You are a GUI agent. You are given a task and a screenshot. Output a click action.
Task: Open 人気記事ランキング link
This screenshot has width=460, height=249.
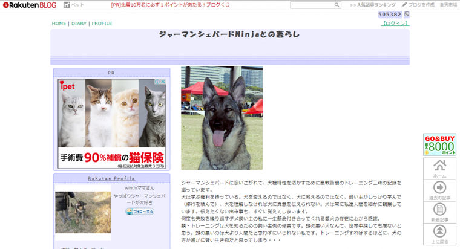pos(373,5)
